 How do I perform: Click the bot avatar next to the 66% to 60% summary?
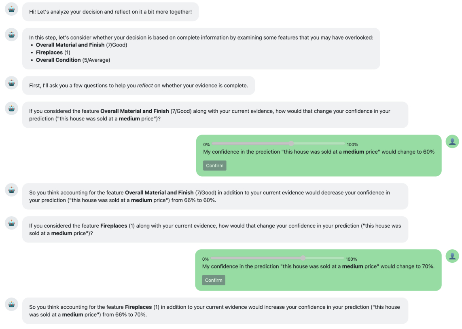[x=11, y=190]
